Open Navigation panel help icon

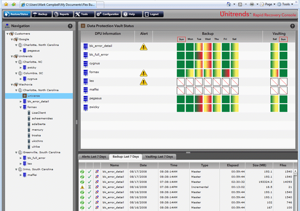(70, 26)
